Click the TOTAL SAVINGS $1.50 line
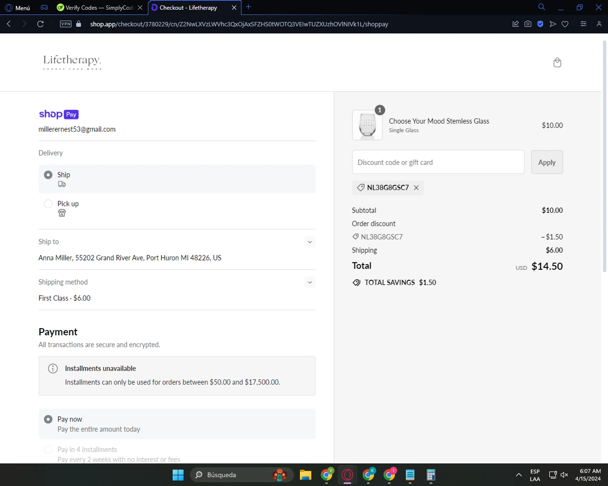Screen dimensions: 608x486 [394, 283]
